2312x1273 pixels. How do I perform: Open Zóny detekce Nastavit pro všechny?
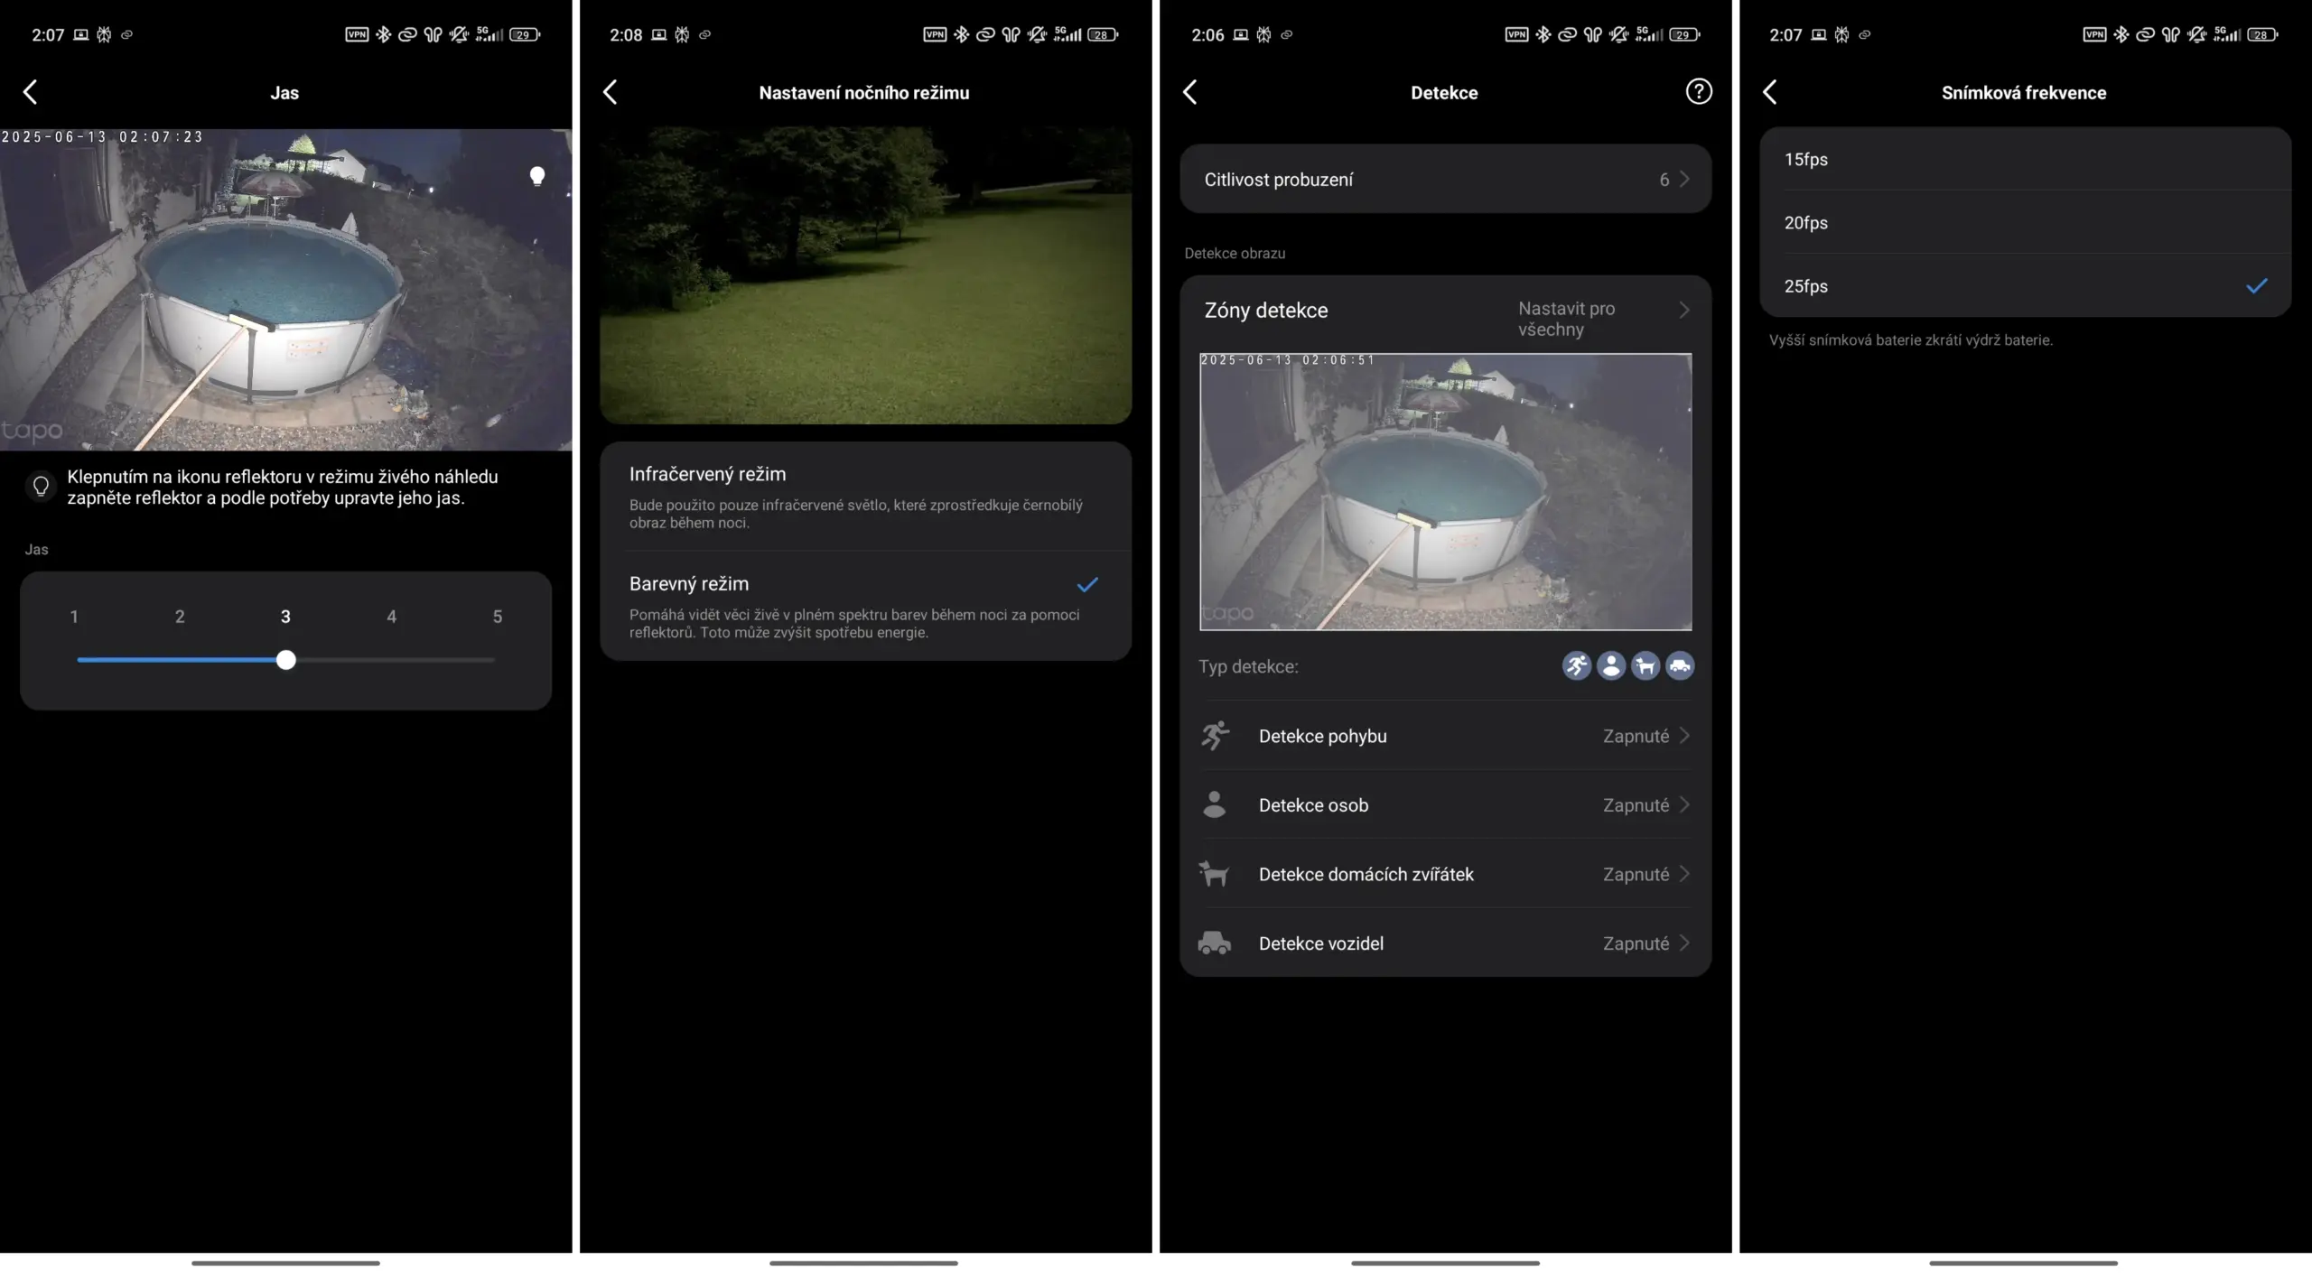click(x=1445, y=313)
